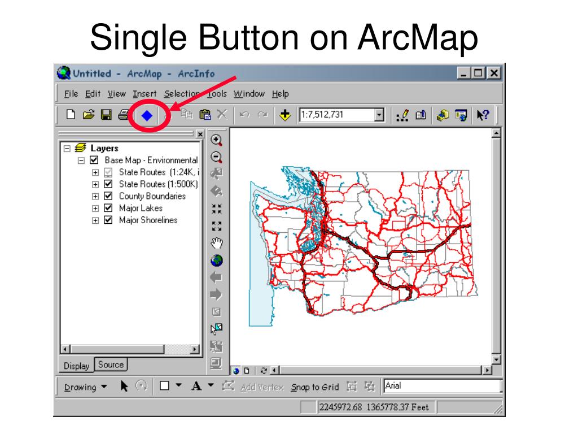
Task: Select the black Select Elements pointer
Action: 124,386
